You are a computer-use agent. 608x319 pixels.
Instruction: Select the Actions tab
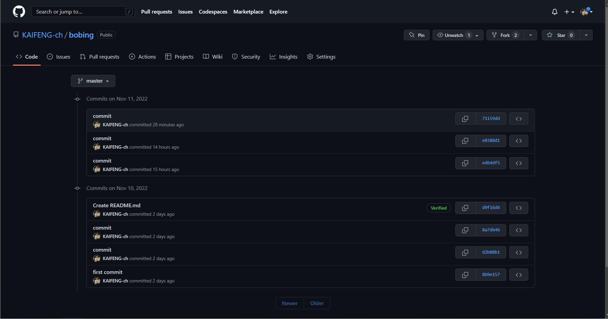142,57
